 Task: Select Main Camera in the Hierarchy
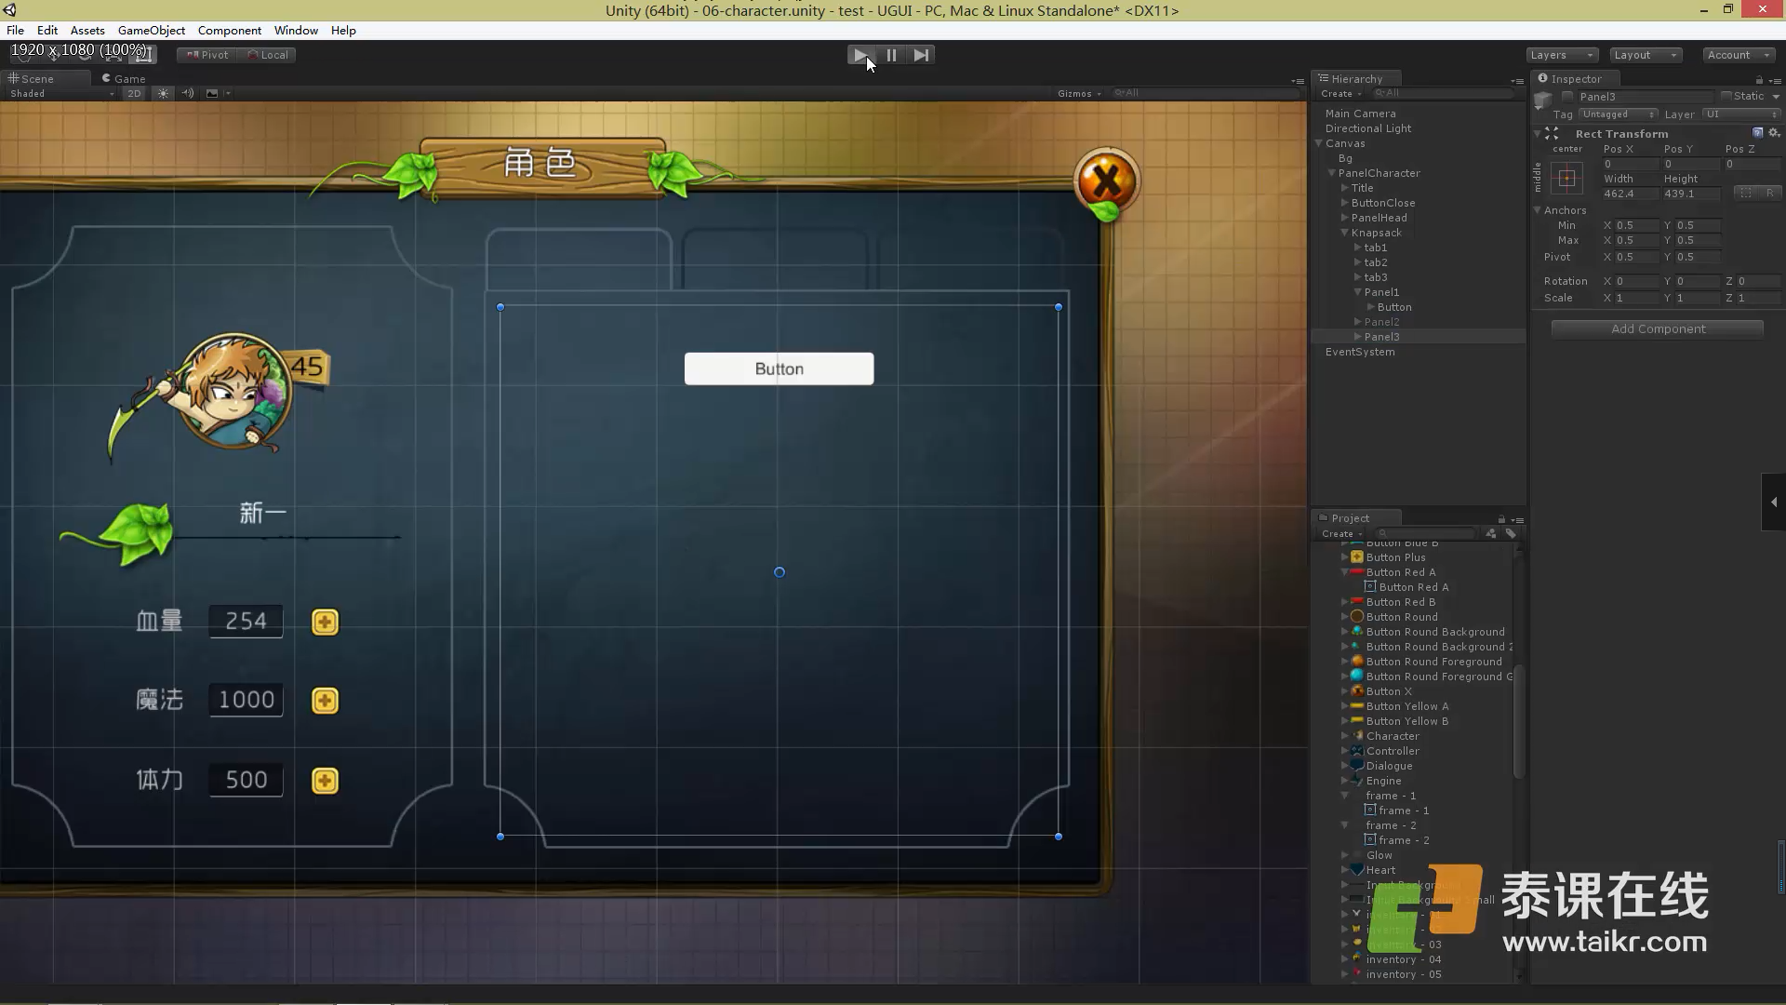click(1360, 114)
